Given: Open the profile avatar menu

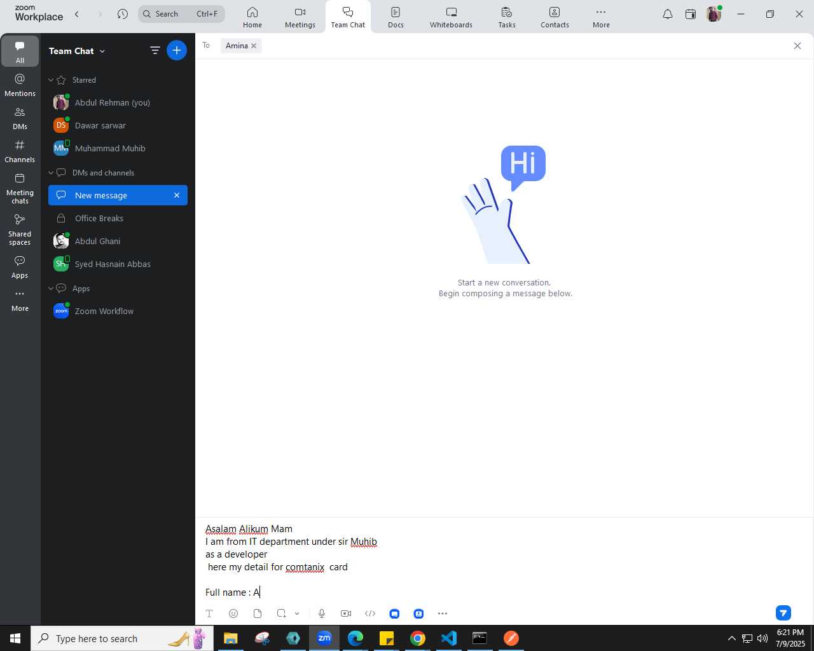Looking at the screenshot, I should [x=714, y=14].
